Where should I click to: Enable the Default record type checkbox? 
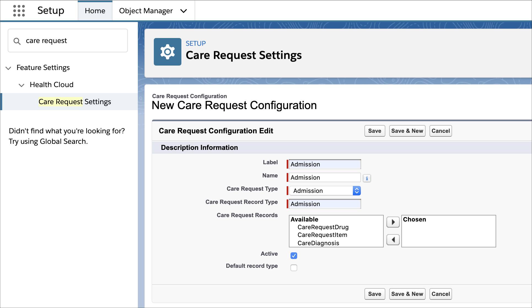click(x=294, y=268)
